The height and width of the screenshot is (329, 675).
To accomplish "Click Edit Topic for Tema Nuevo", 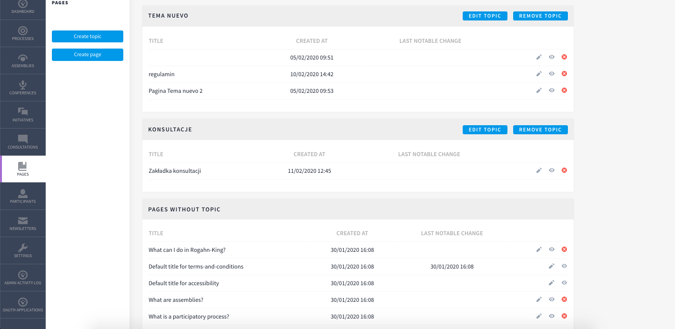I will point(485,16).
